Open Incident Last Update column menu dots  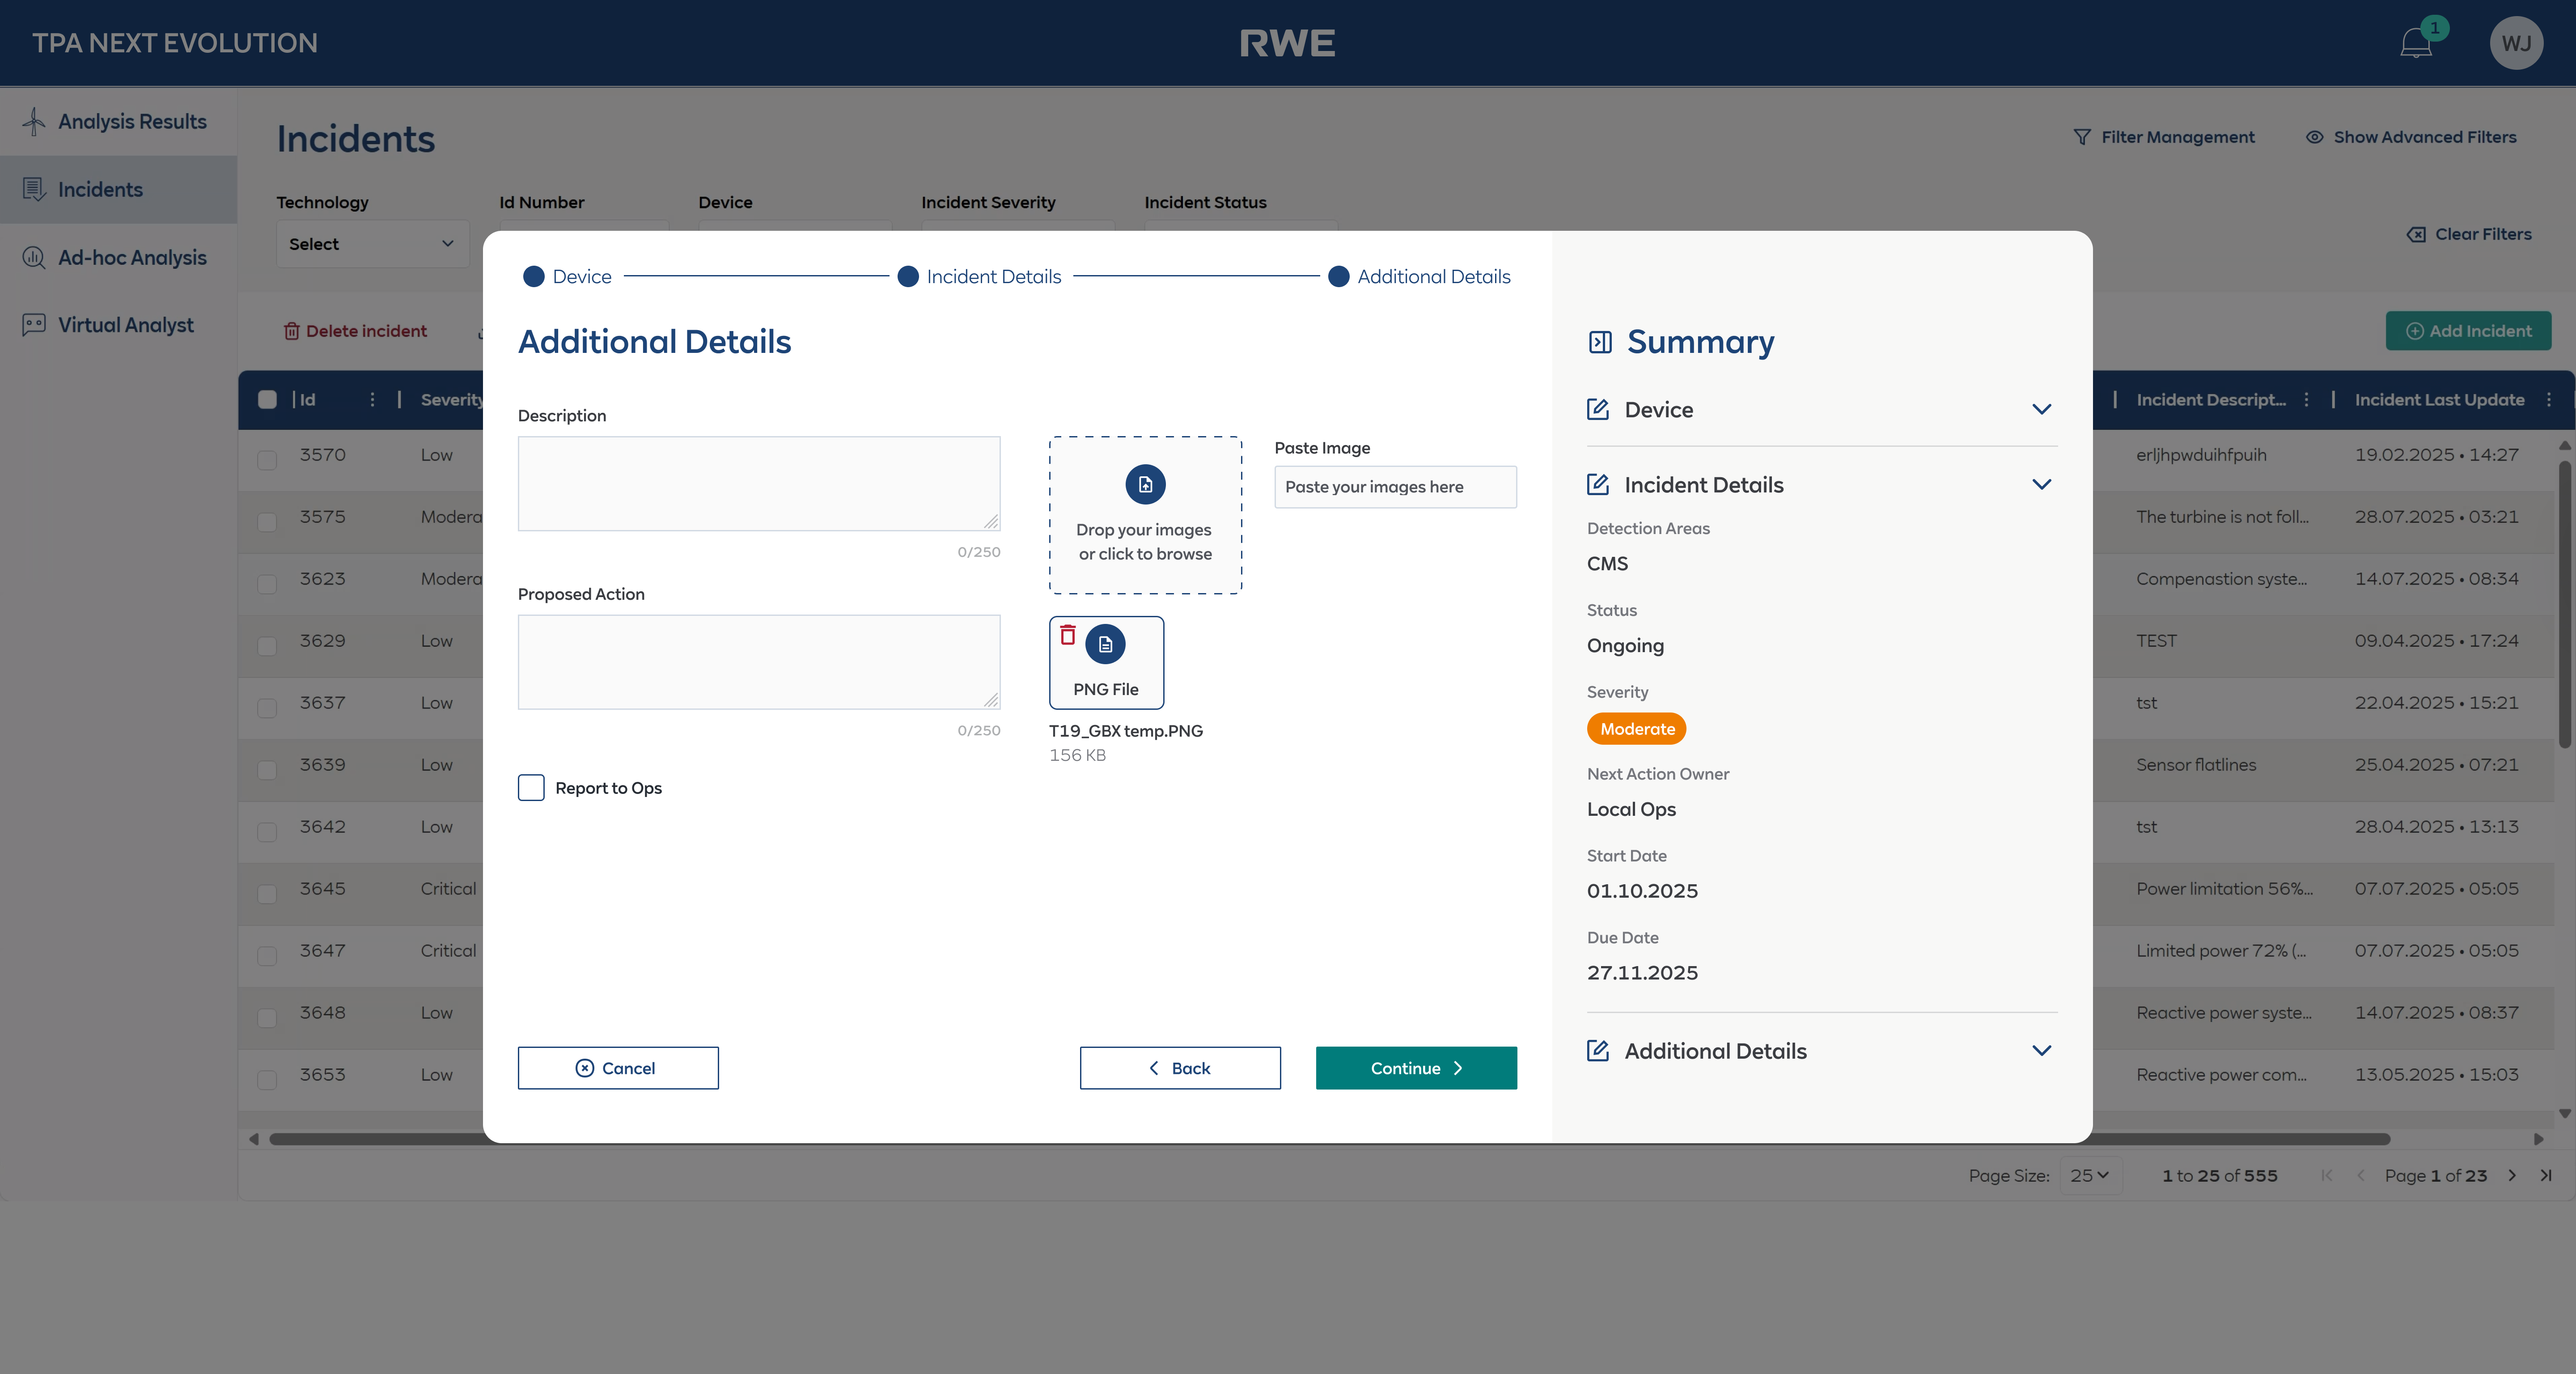(x=2549, y=399)
